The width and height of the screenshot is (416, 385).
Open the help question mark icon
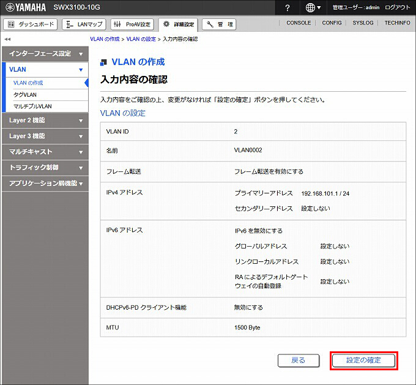[x=288, y=8]
